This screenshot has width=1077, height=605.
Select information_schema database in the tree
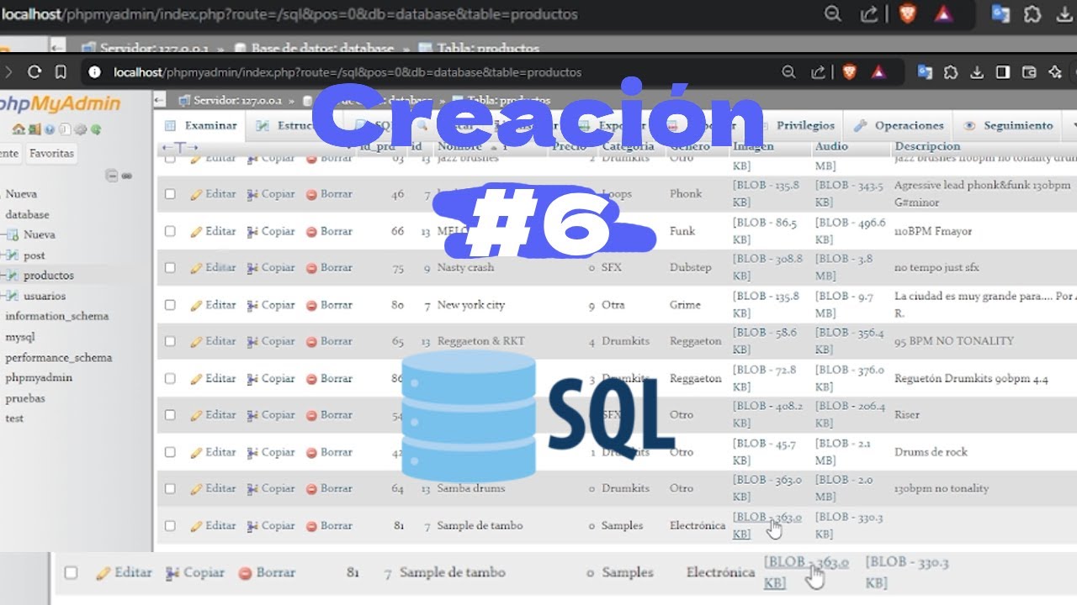click(x=57, y=317)
